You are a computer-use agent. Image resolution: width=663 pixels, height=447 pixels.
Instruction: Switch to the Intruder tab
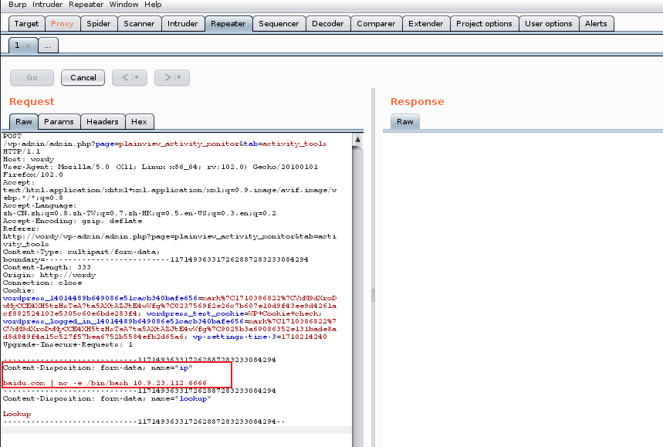coord(183,24)
